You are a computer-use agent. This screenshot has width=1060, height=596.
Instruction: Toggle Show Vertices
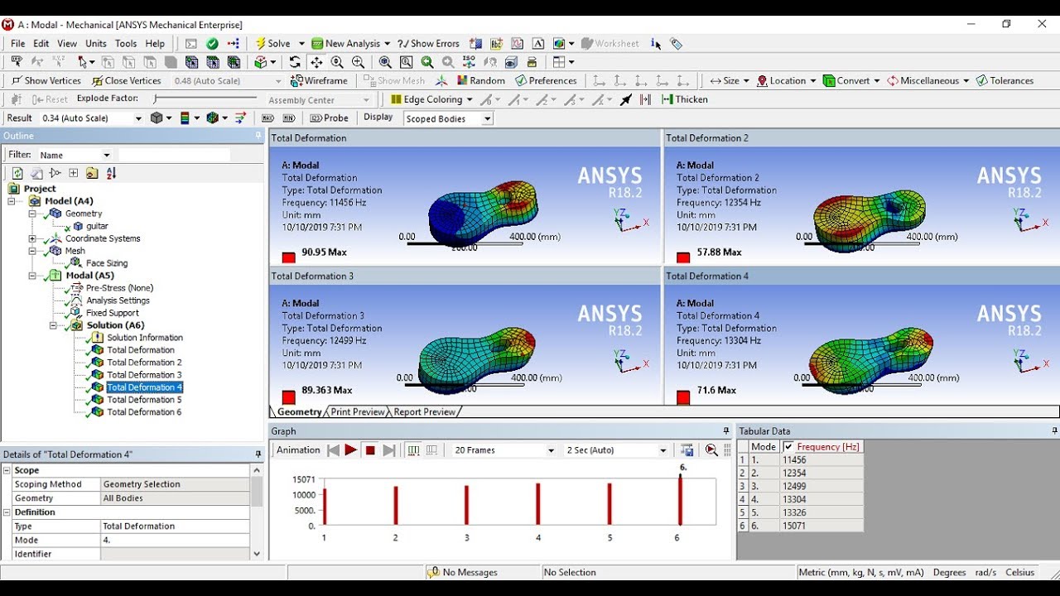46,80
